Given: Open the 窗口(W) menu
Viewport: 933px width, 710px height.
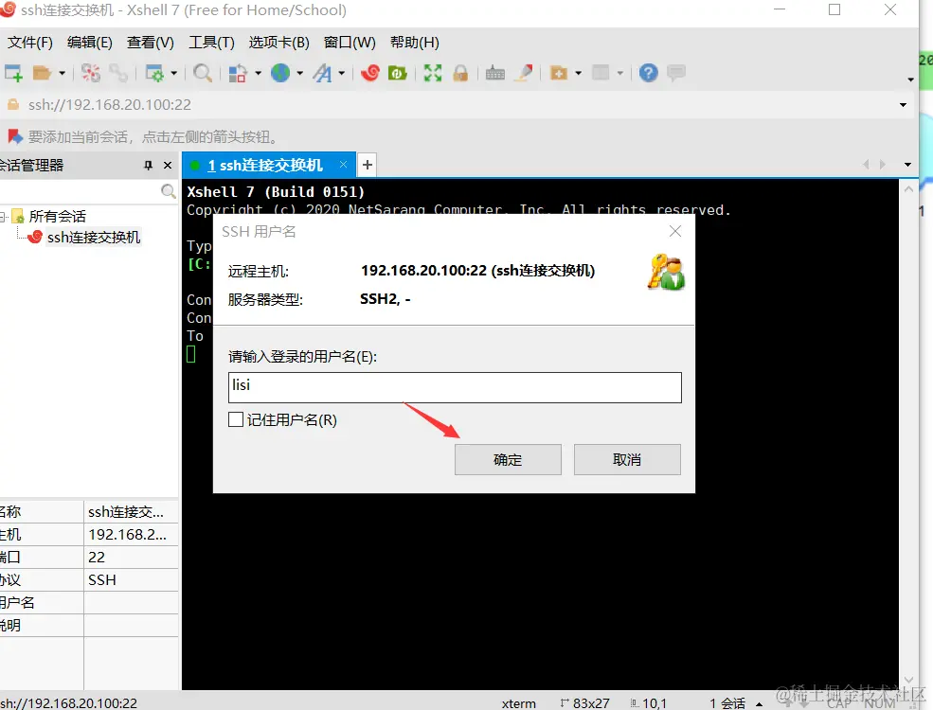Looking at the screenshot, I should [x=350, y=43].
